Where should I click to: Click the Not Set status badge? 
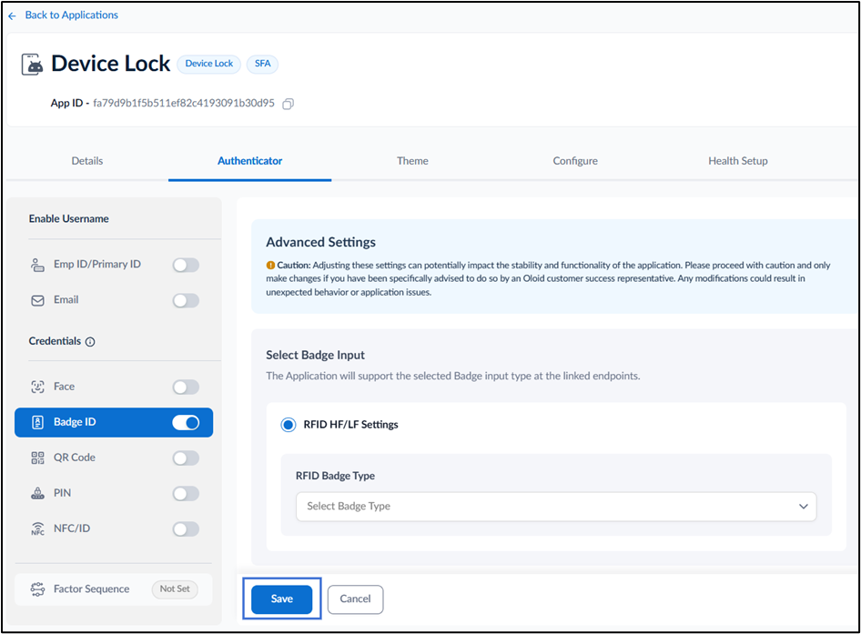pos(175,589)
